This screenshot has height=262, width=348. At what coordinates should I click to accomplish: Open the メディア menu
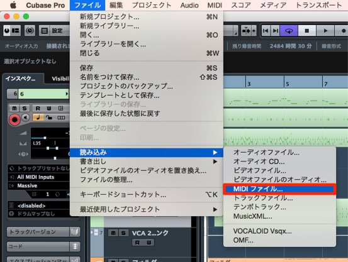273,5
